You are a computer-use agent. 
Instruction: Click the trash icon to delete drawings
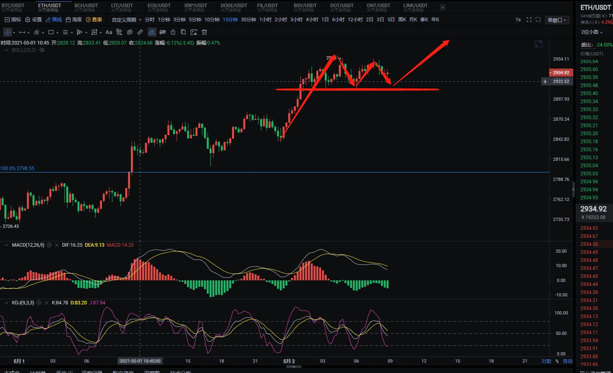[x=204, y=32]
